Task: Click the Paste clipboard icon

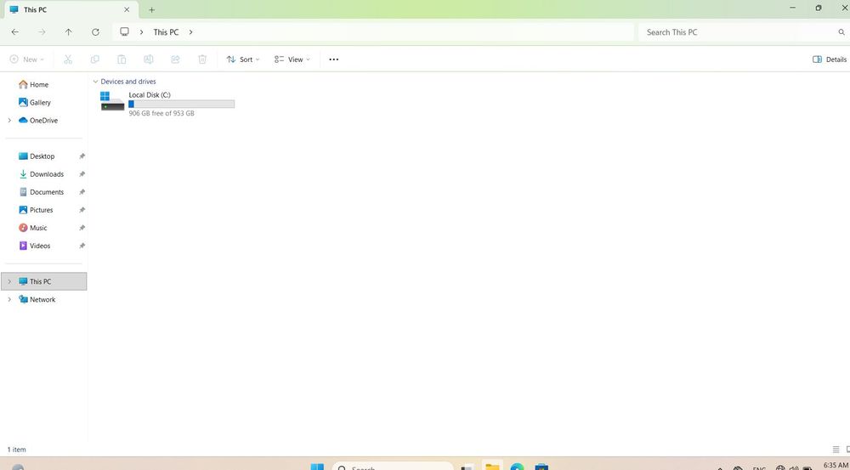Action: coord(122,59)
